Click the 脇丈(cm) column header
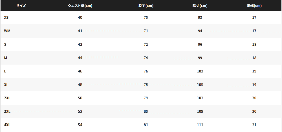Viewport: 282px width, 132px height. (x=200, y=6)
